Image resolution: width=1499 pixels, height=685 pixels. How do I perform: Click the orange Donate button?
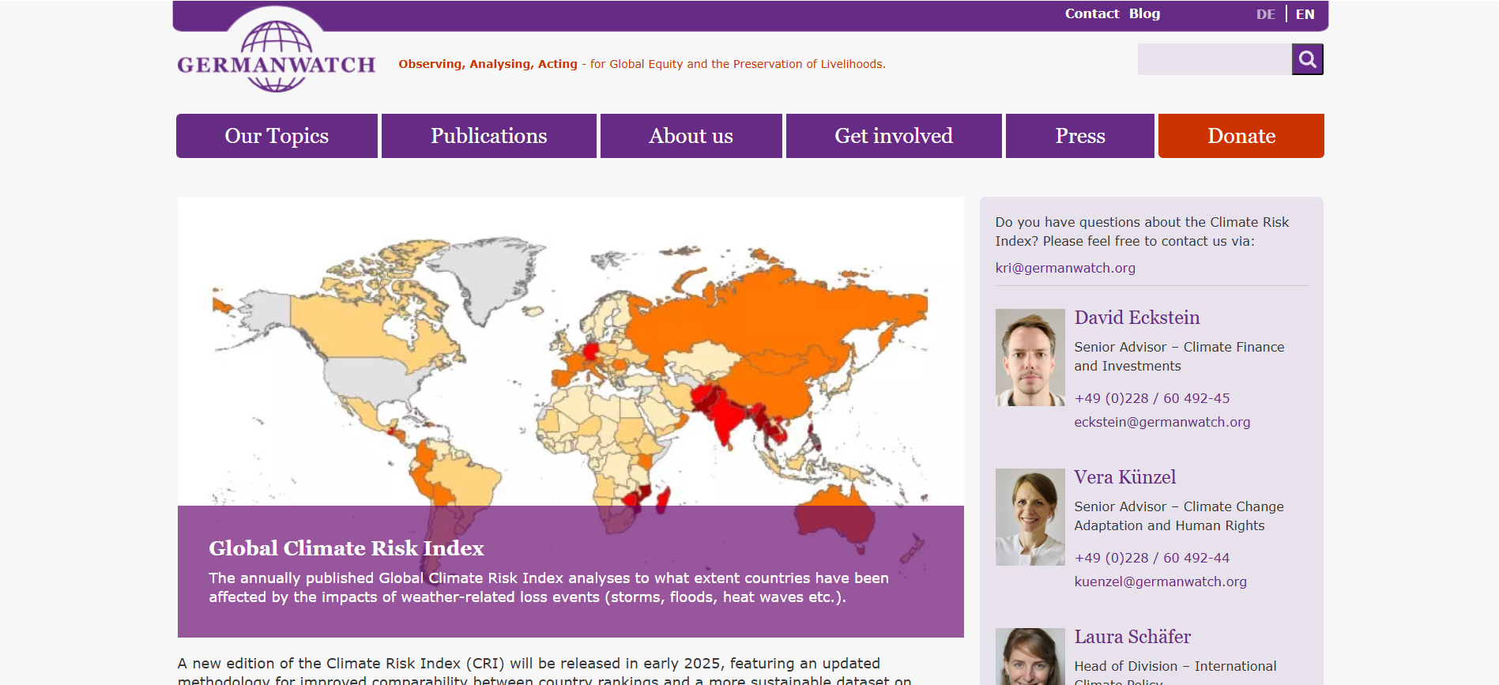pyautogui.click(x=1241, y=136)
